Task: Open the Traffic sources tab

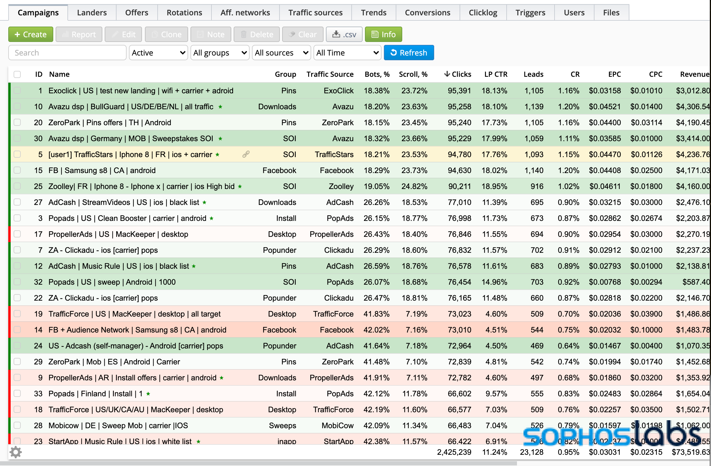Action: pos(315,12)
